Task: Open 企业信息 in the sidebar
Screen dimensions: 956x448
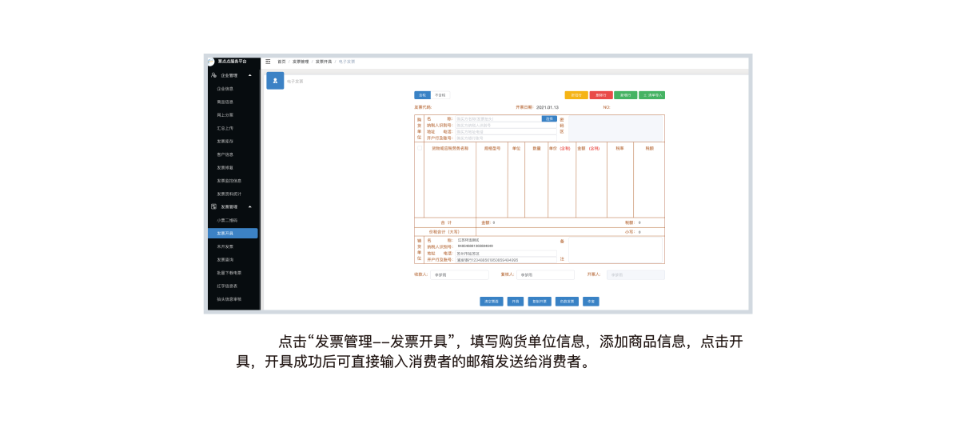Action: (x=225, y=89)
